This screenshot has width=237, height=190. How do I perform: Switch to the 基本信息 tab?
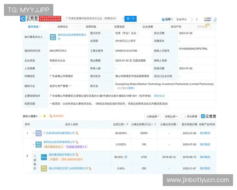pyautogui.click(x=34, y=27)
